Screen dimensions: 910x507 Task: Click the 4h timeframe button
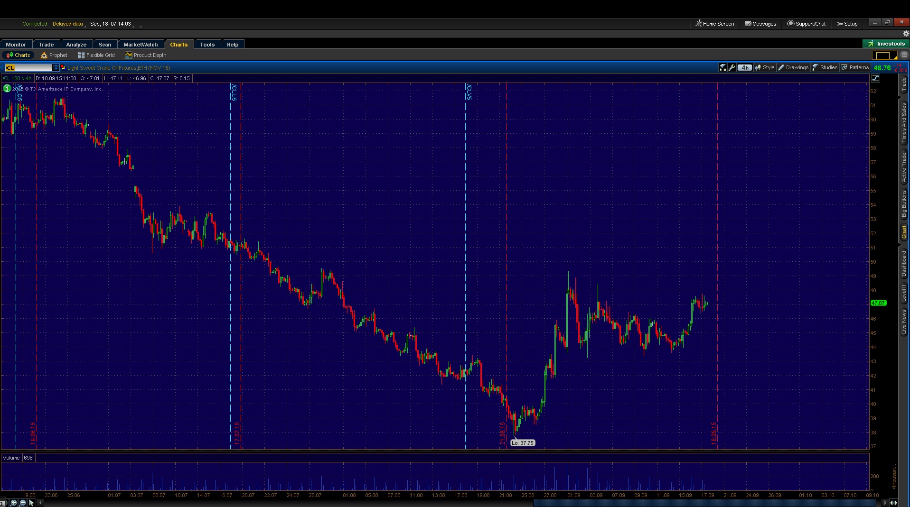(745, 68)
